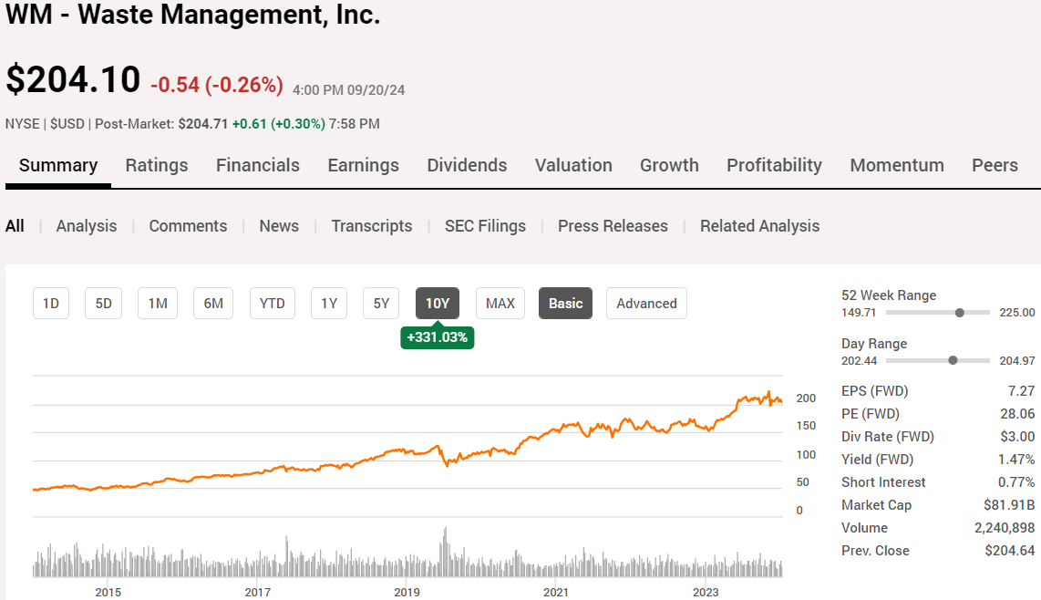Select the 10Y chart range
This screenshot has width=1041, height=600.
pos(438,303)
